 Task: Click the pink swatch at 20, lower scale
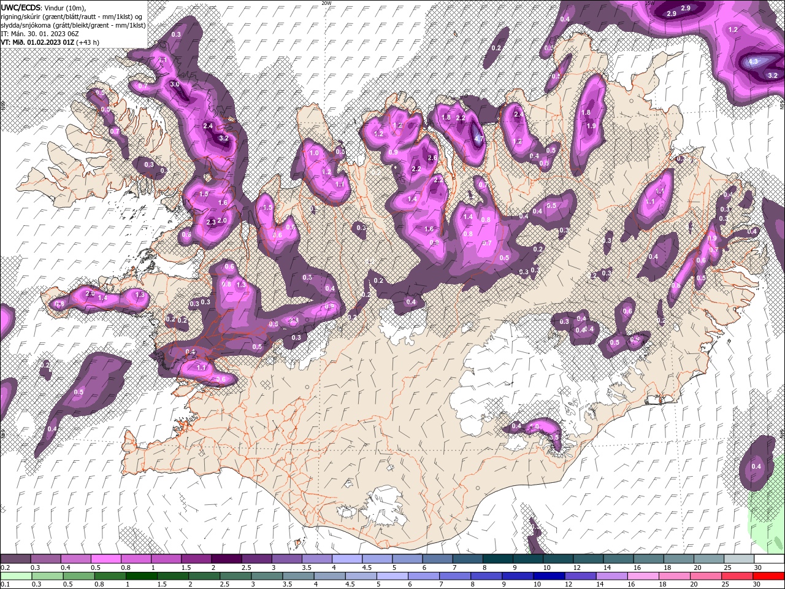705,576
